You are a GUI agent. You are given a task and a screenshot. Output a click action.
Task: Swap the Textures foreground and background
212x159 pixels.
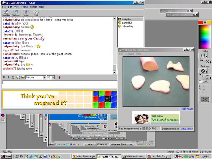coord(201,75)
